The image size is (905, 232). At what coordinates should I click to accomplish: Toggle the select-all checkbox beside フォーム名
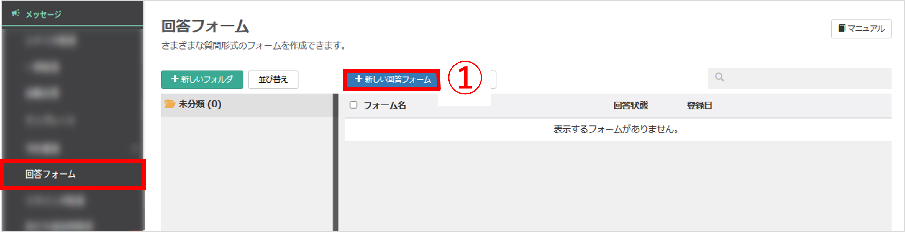click(x=353, y=105)
